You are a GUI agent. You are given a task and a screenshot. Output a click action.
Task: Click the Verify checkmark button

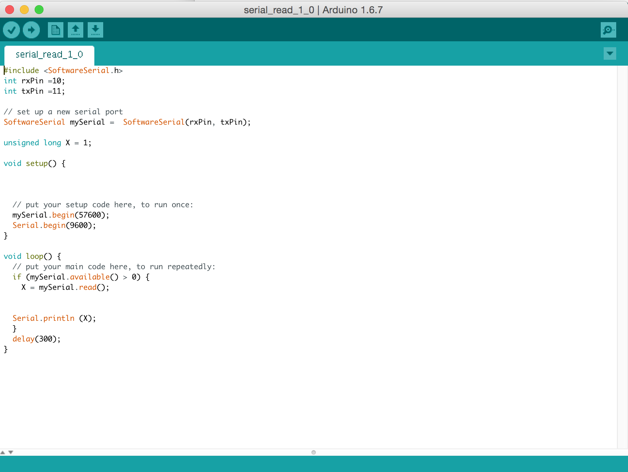click(11, 30)
